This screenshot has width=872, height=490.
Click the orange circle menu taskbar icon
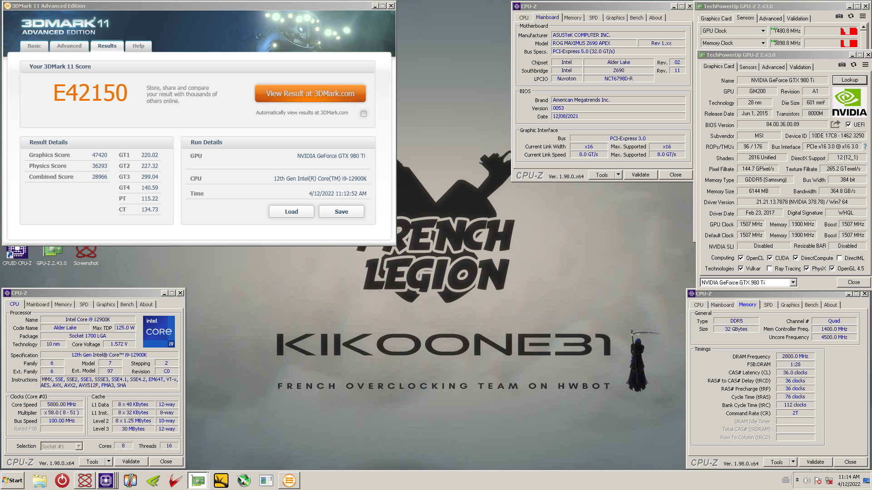tap(289, 480)
